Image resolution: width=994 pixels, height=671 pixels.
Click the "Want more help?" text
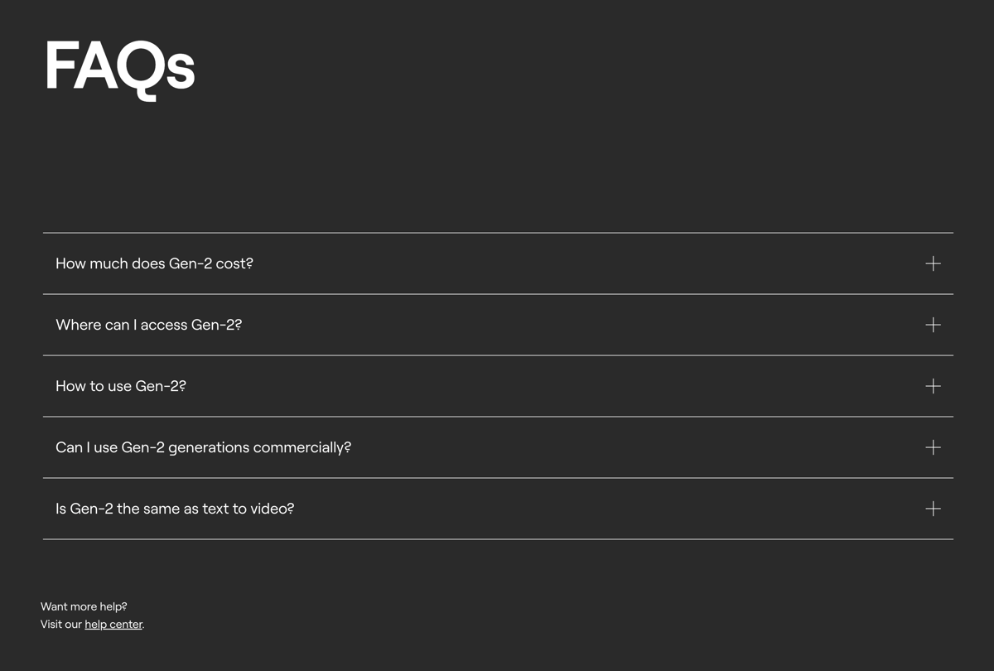pos(84,606)
